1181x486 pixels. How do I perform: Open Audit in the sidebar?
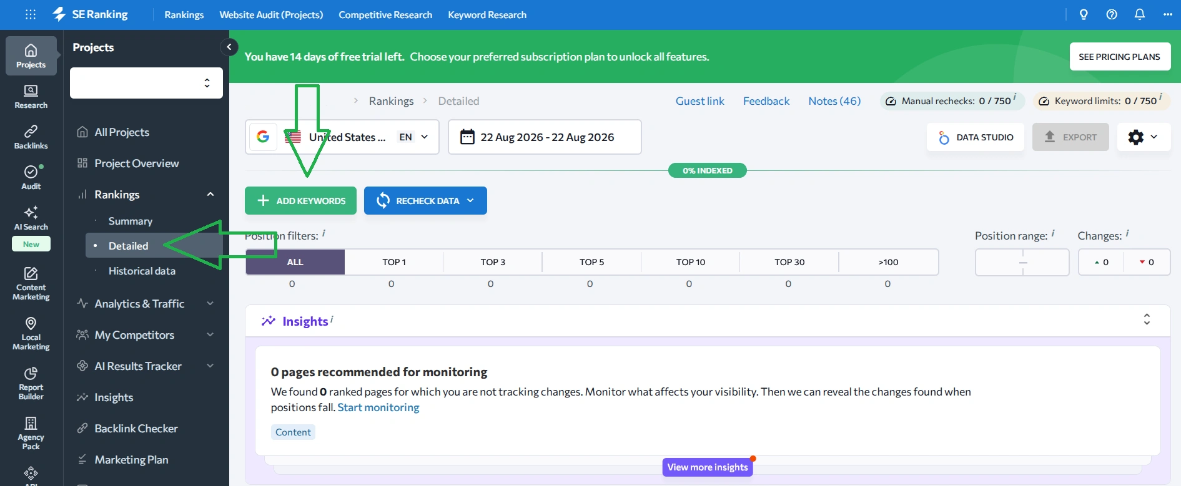point(31,178)
